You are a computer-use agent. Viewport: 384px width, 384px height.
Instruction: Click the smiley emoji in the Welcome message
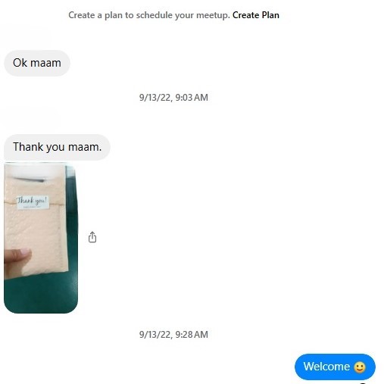pos(360,367)
